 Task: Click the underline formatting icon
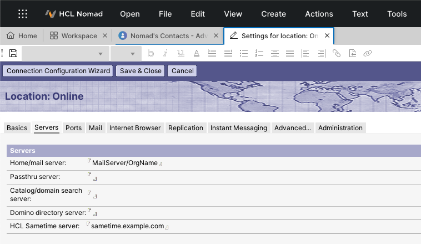[x=181, y=53]
